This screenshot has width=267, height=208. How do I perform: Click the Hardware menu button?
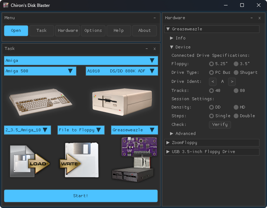pos(68,31)
